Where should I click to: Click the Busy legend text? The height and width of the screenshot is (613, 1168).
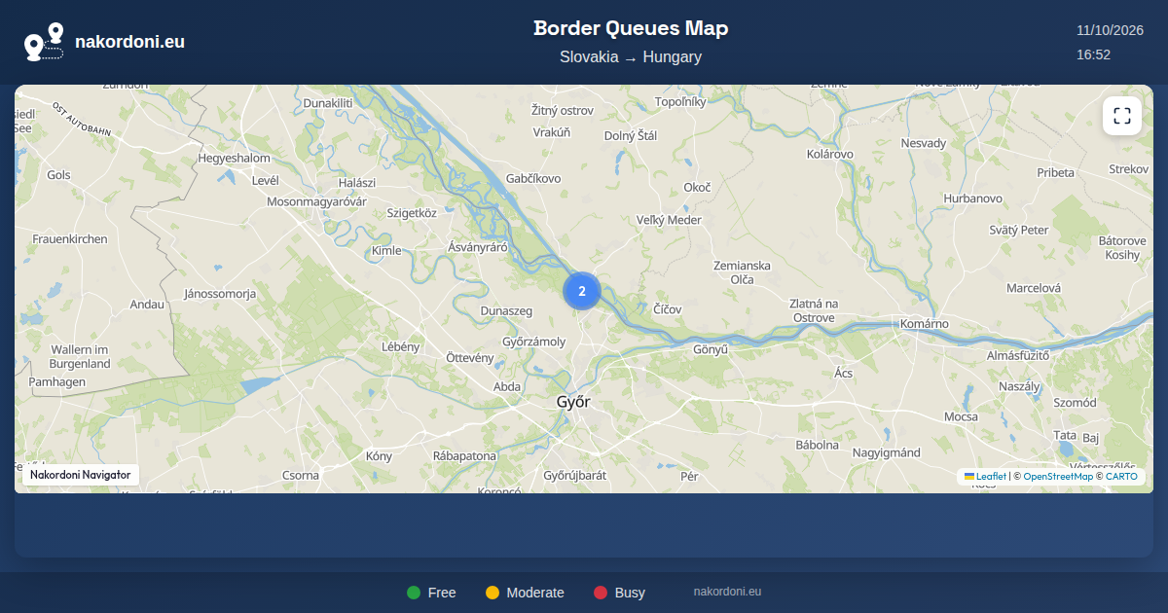630,593
